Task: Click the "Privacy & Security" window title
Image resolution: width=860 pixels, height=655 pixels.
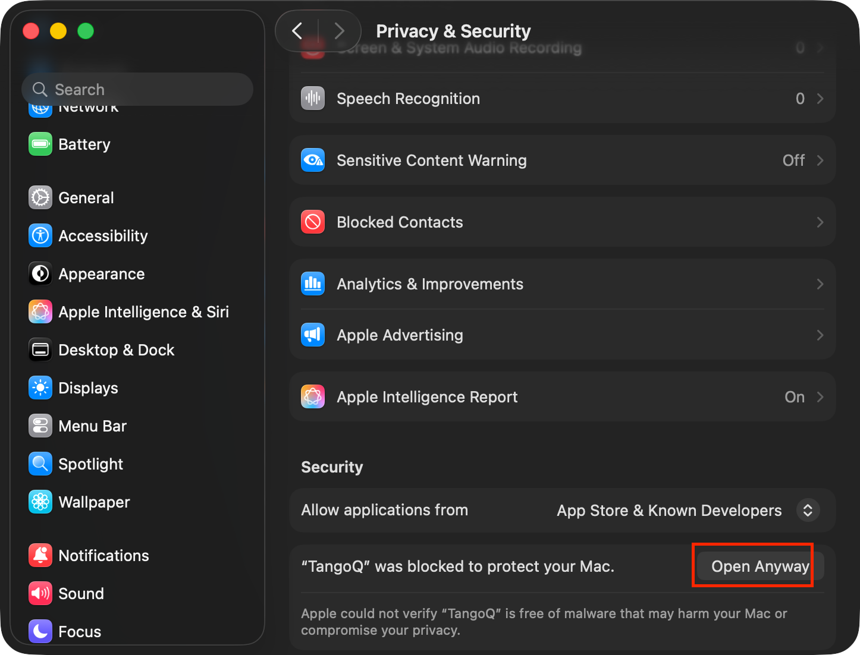Action: [453, 31]
